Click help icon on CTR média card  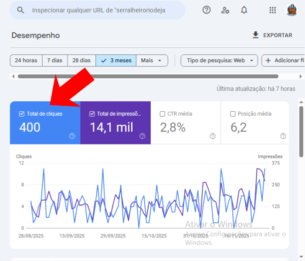coord(213,136)
